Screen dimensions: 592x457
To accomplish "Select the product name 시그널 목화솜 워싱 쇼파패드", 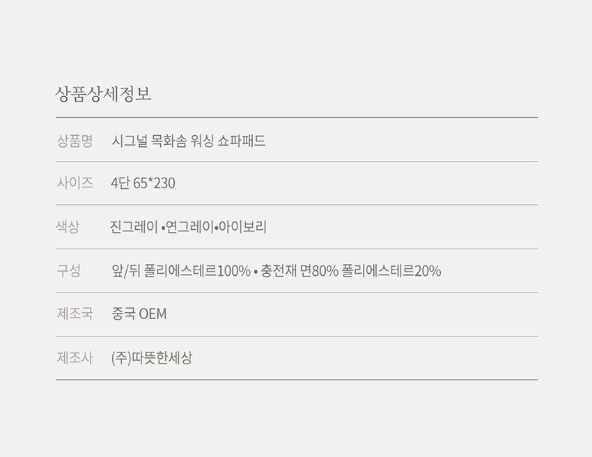I will 189,141.
